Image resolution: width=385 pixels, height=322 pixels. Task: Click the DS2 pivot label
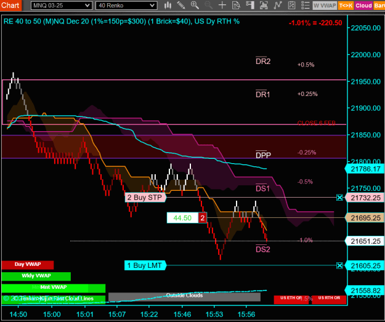(x=263, y=249)
